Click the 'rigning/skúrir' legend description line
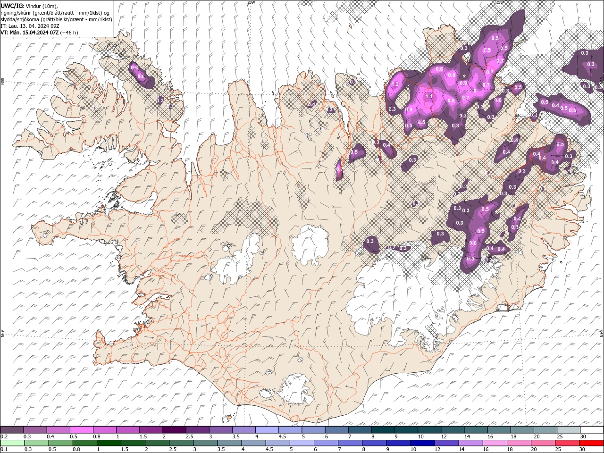Screen dimensions: 604x453 pos(56,13)
